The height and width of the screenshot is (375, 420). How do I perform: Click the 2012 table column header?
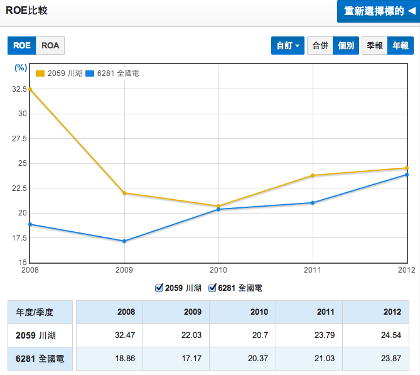click(375, 312)
